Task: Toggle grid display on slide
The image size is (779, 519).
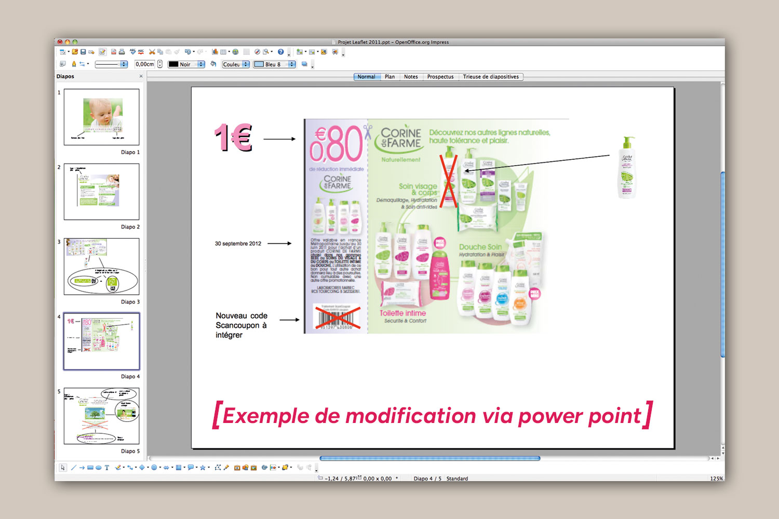Action: click(x=247, y=52)
